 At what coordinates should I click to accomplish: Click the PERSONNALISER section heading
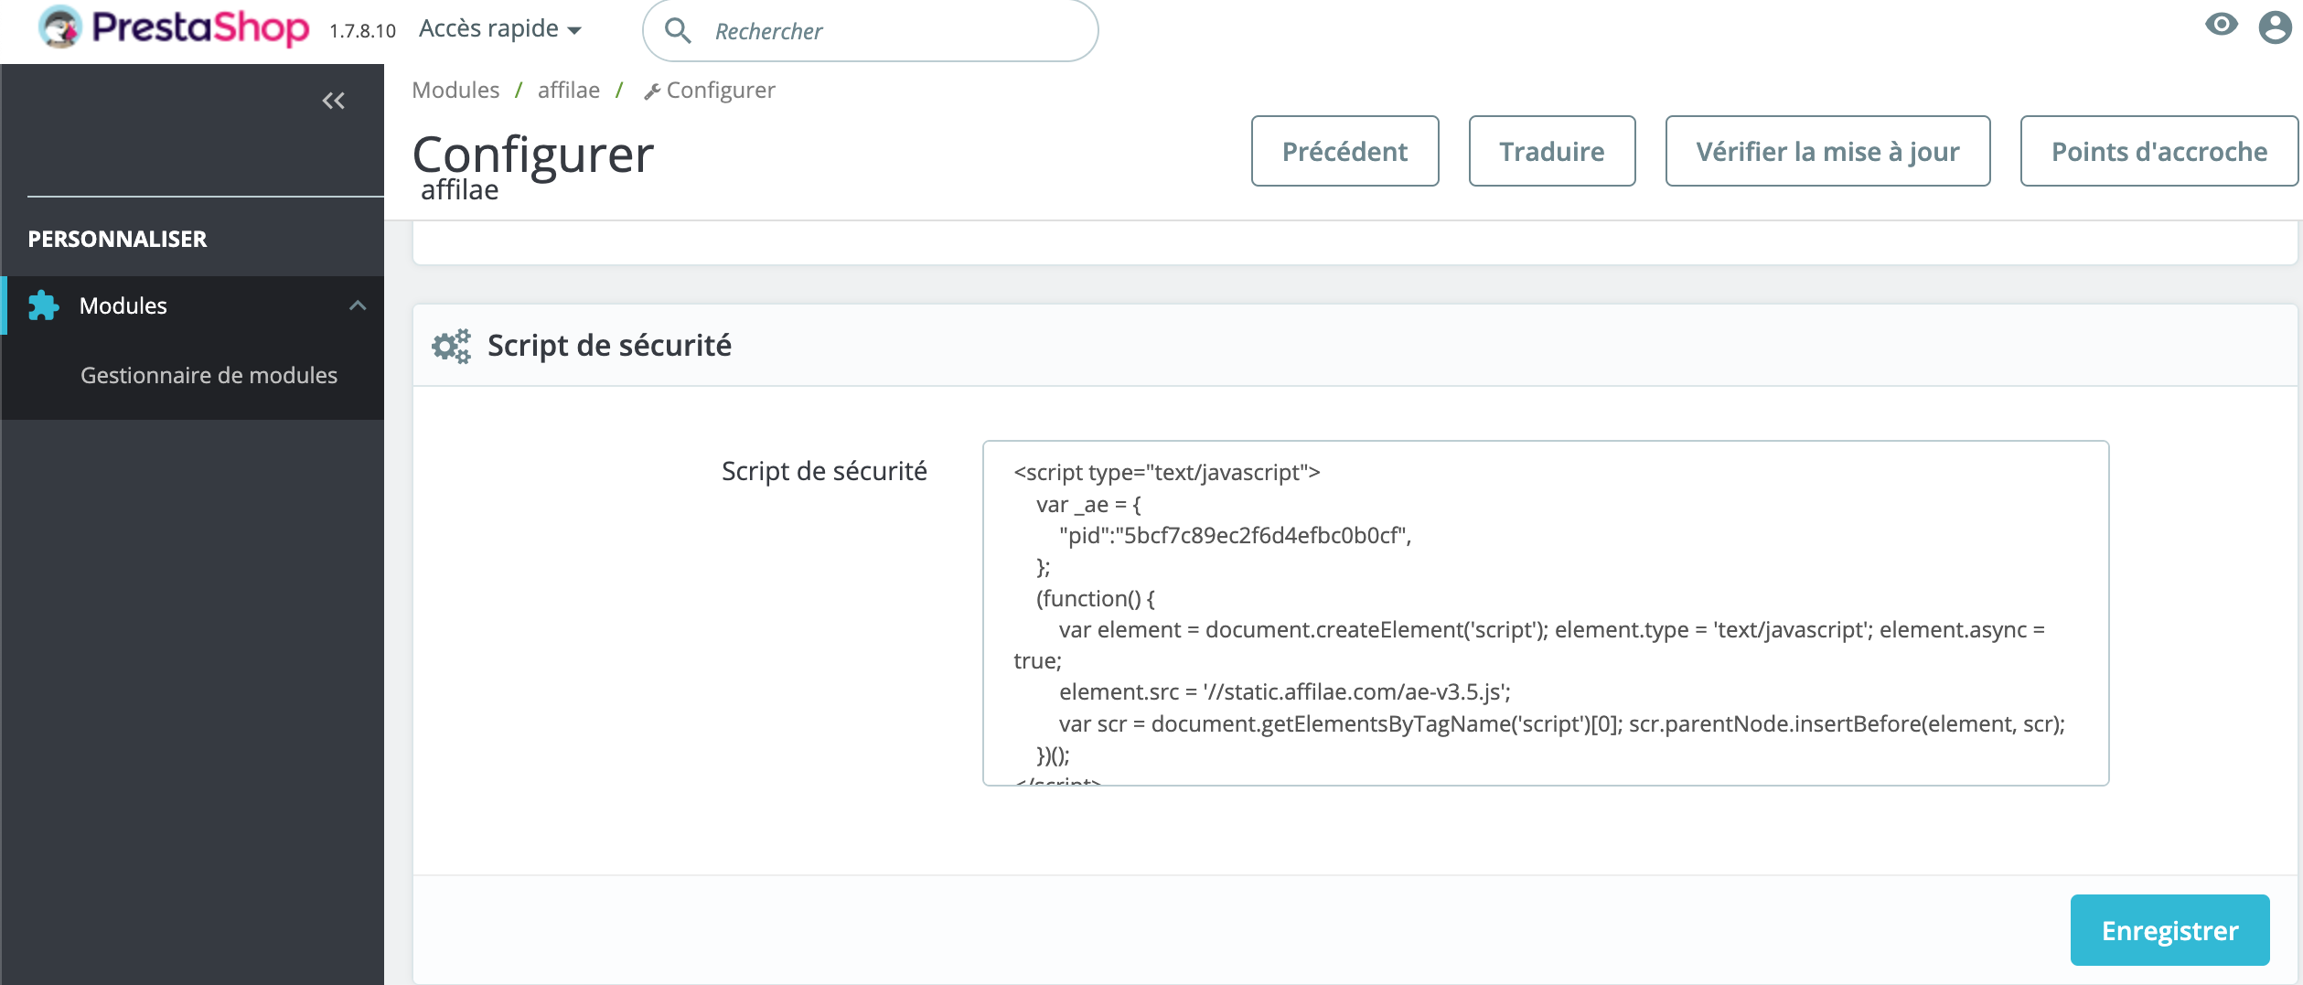coord(117,239)
